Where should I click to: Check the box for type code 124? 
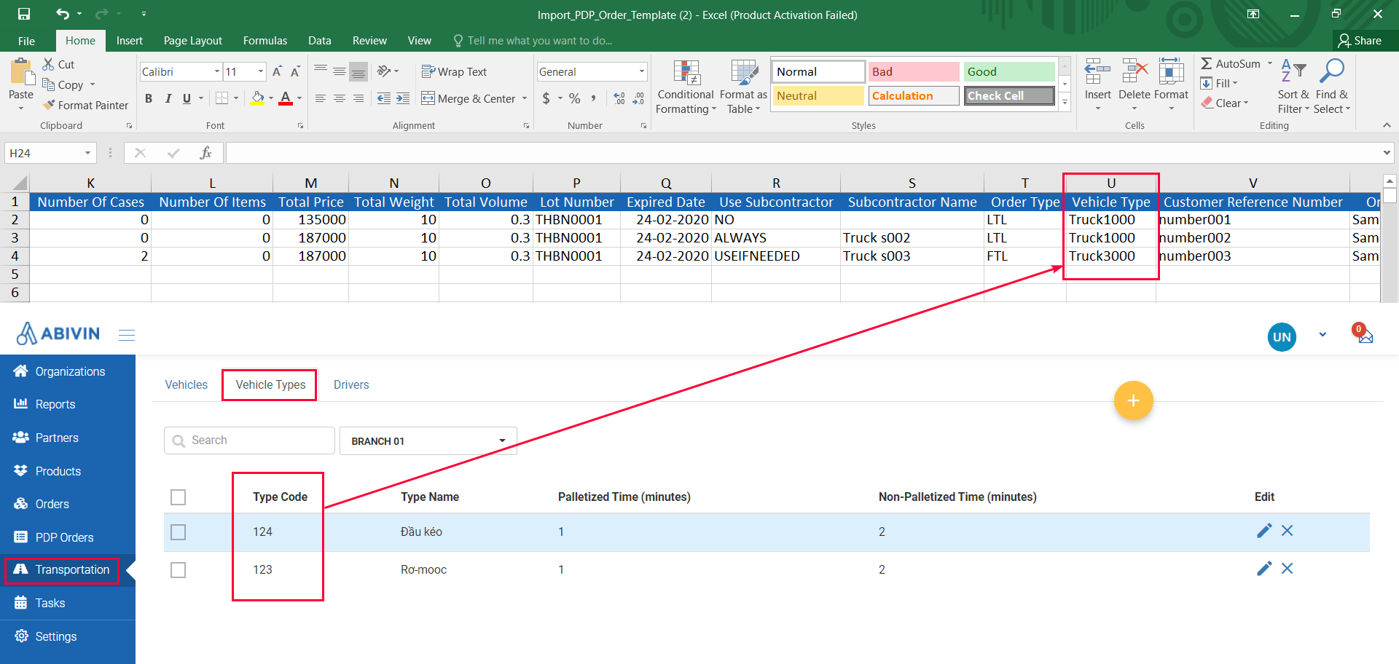178,532
